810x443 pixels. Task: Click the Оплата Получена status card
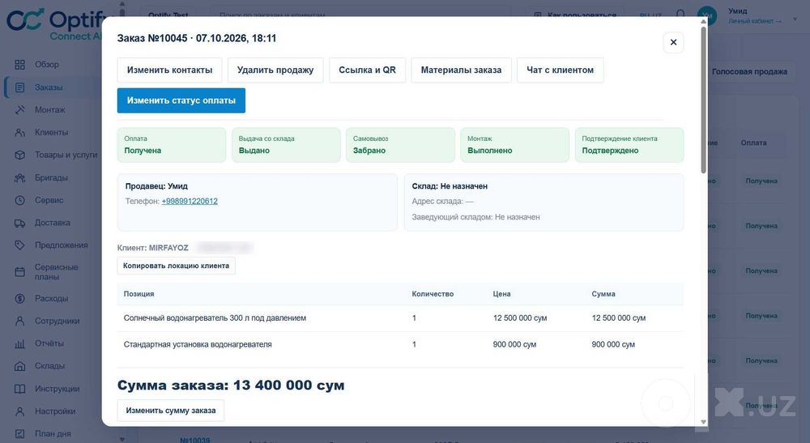[x=172, y=145]
